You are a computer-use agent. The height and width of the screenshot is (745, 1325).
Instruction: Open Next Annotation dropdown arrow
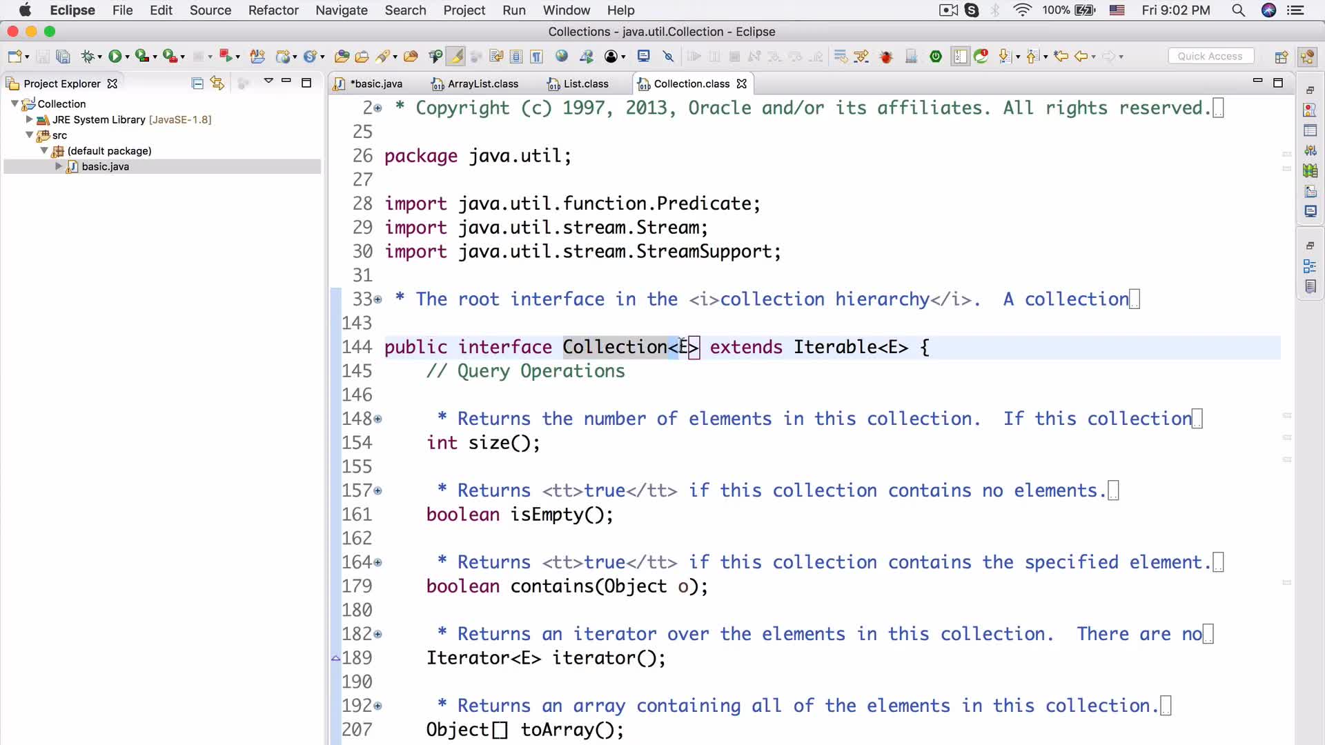(1018, 57)
